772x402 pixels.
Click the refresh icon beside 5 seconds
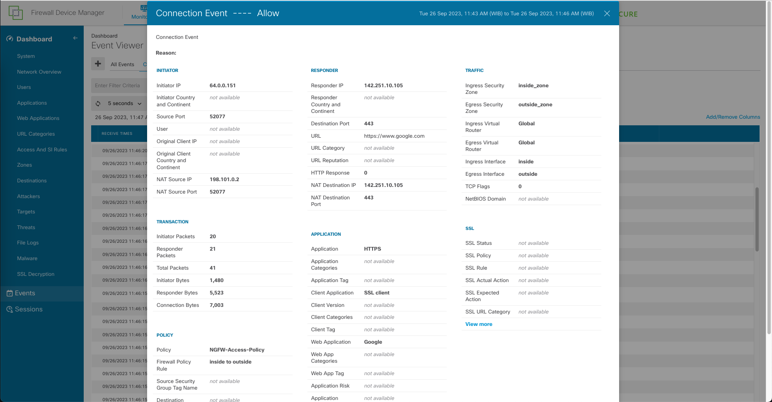pos(98,103)
